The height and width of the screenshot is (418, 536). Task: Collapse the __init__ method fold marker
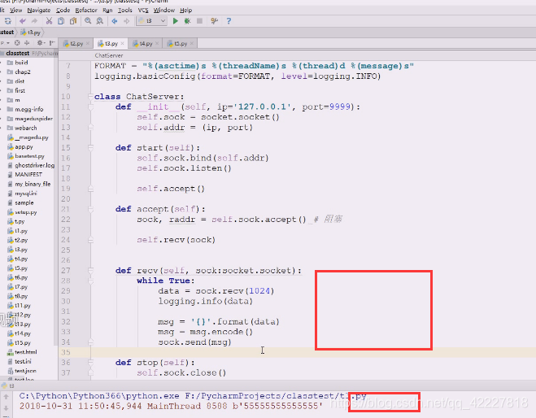coord(90,107)
